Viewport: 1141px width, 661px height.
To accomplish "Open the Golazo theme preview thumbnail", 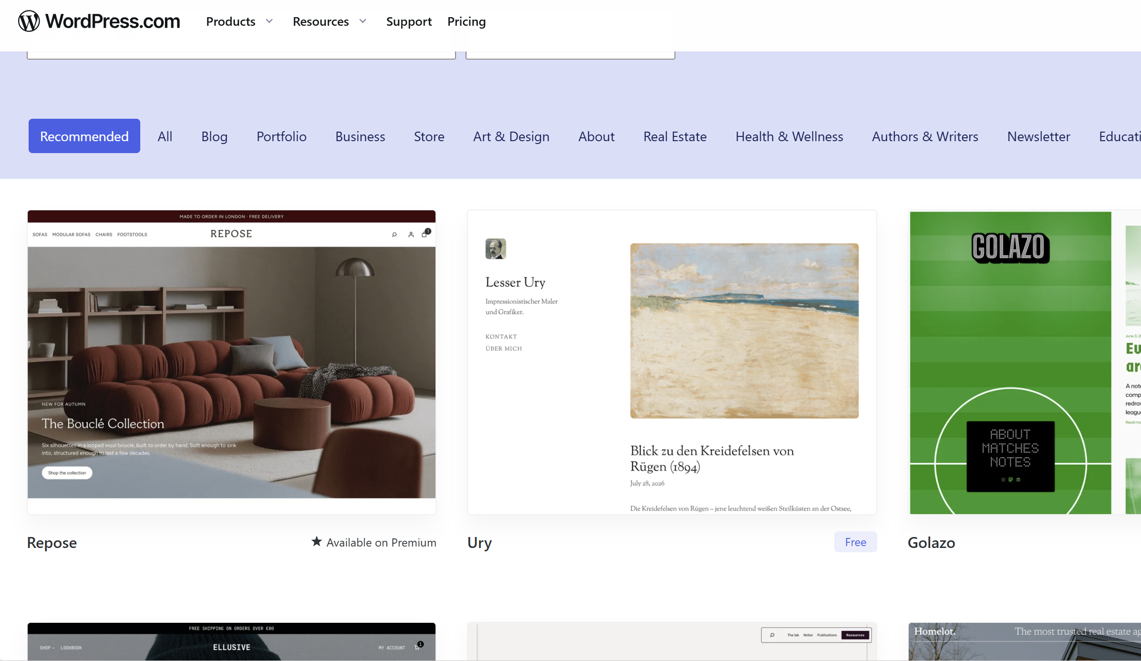I will click(x=1025, y=362).
